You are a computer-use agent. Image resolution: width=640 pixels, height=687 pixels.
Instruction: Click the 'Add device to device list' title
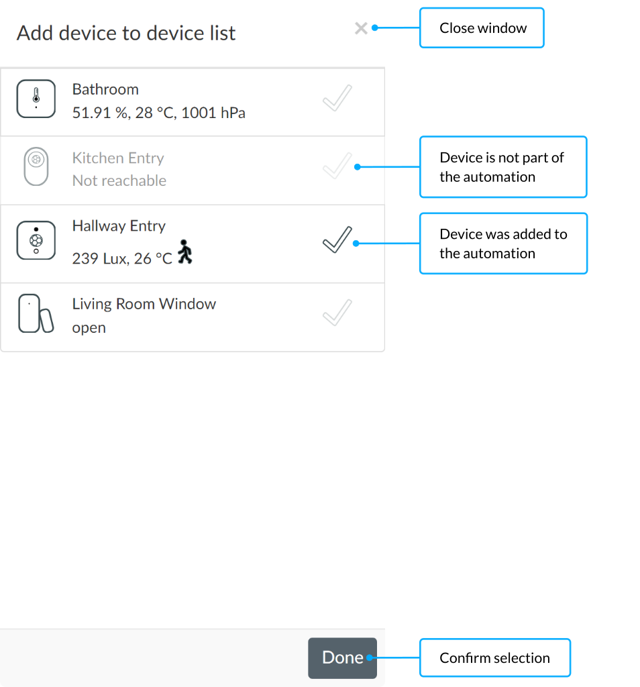[x=126, y=33]
